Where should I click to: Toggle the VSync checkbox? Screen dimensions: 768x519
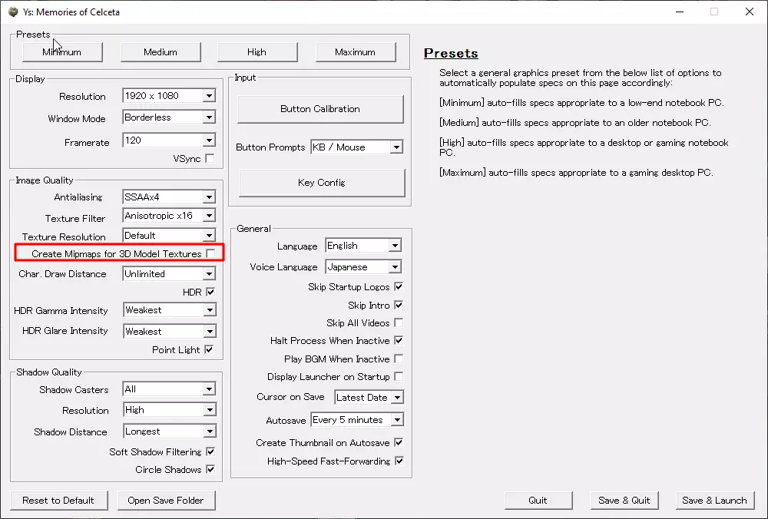210,158
